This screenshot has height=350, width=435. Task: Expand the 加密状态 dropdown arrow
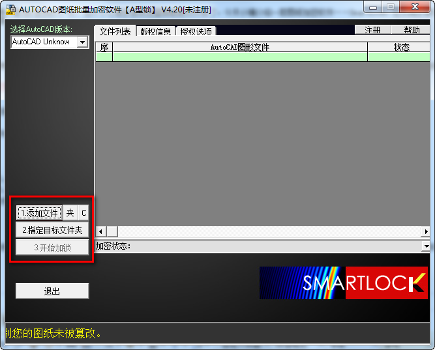[x=426, y=246]
